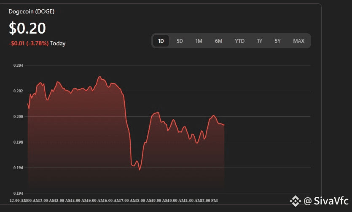Show MAX price history
Viewport: 352px width, 212px height.
(298, 41)
